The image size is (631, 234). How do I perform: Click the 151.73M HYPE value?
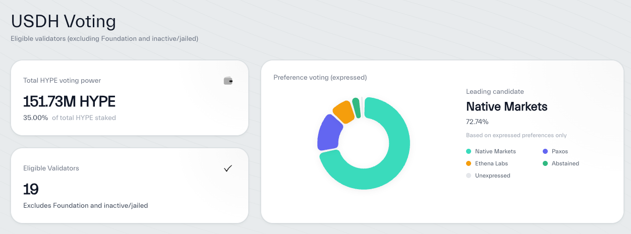70,102
